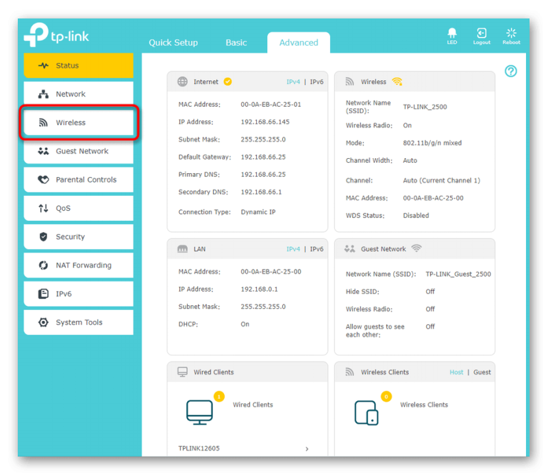Screen dimensions: 548x475
Task: Click guest SSID TP-LINK_Guest_2500
Action: coord(458,274)
